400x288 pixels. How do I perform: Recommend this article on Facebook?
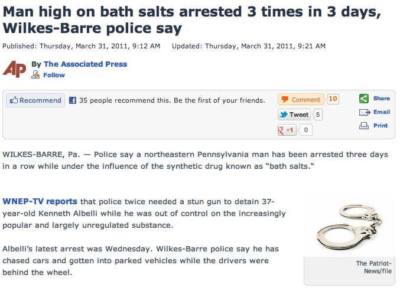pyautogui.click(x=35, y=100)
